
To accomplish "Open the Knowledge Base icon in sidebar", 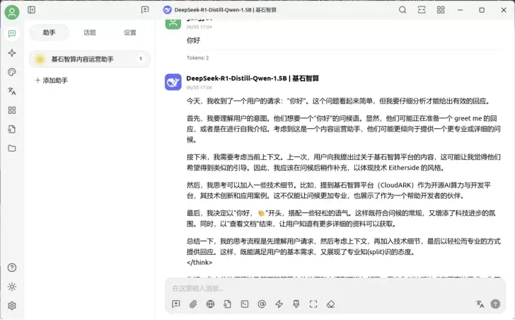I will coord(11,130).
